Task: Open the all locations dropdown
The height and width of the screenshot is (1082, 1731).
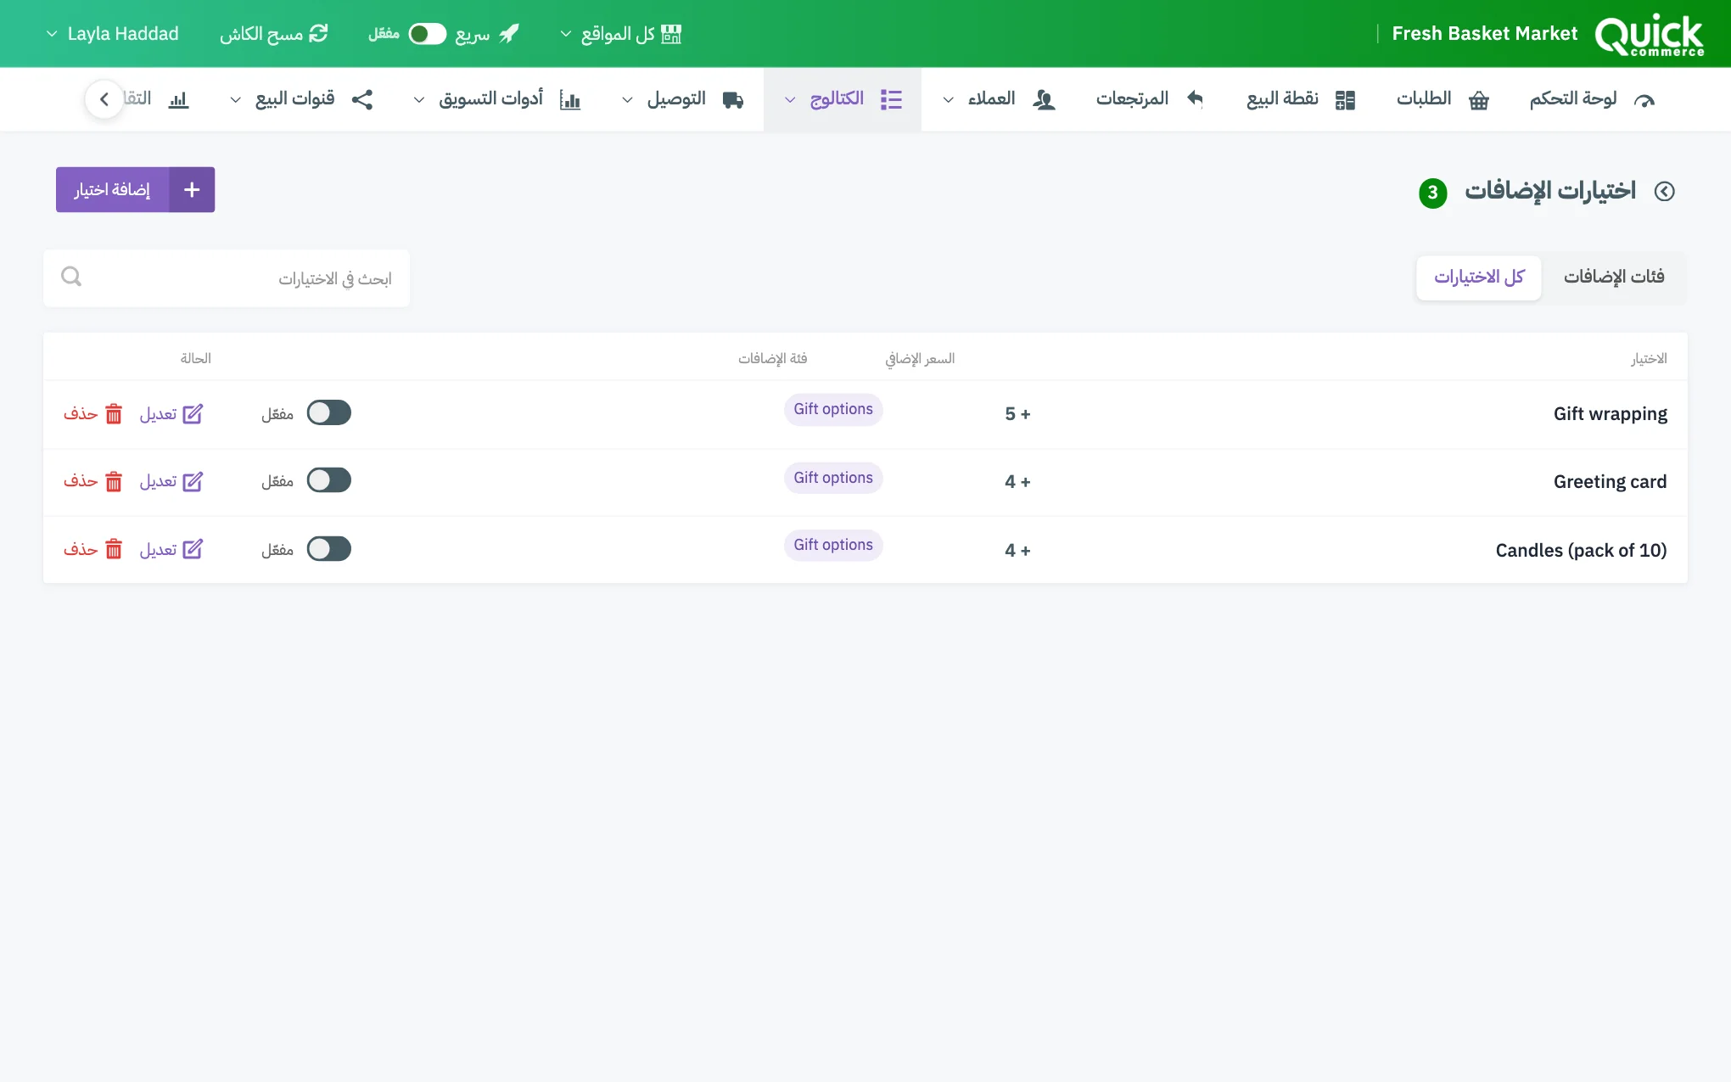Action: [621, 34]
